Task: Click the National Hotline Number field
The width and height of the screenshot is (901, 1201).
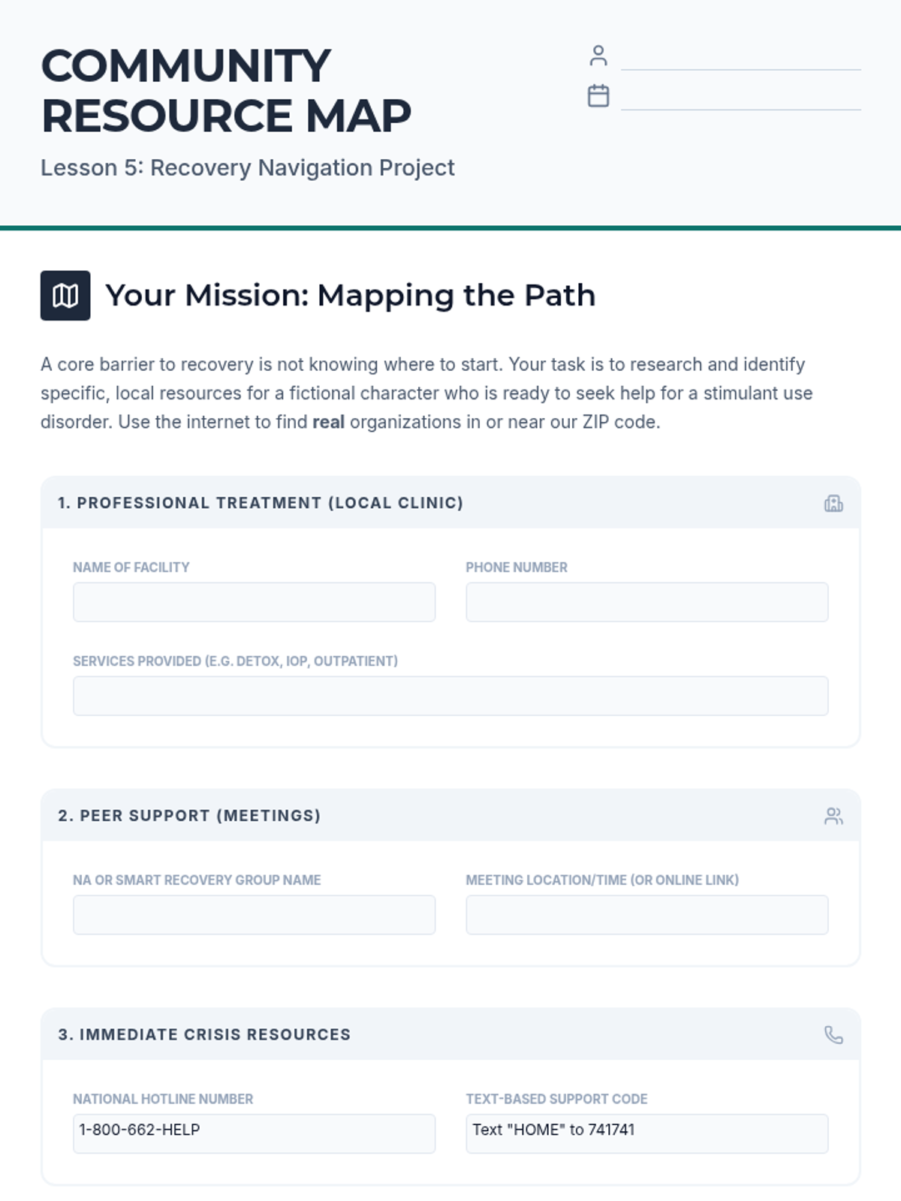Action: tap(254, 1133)
